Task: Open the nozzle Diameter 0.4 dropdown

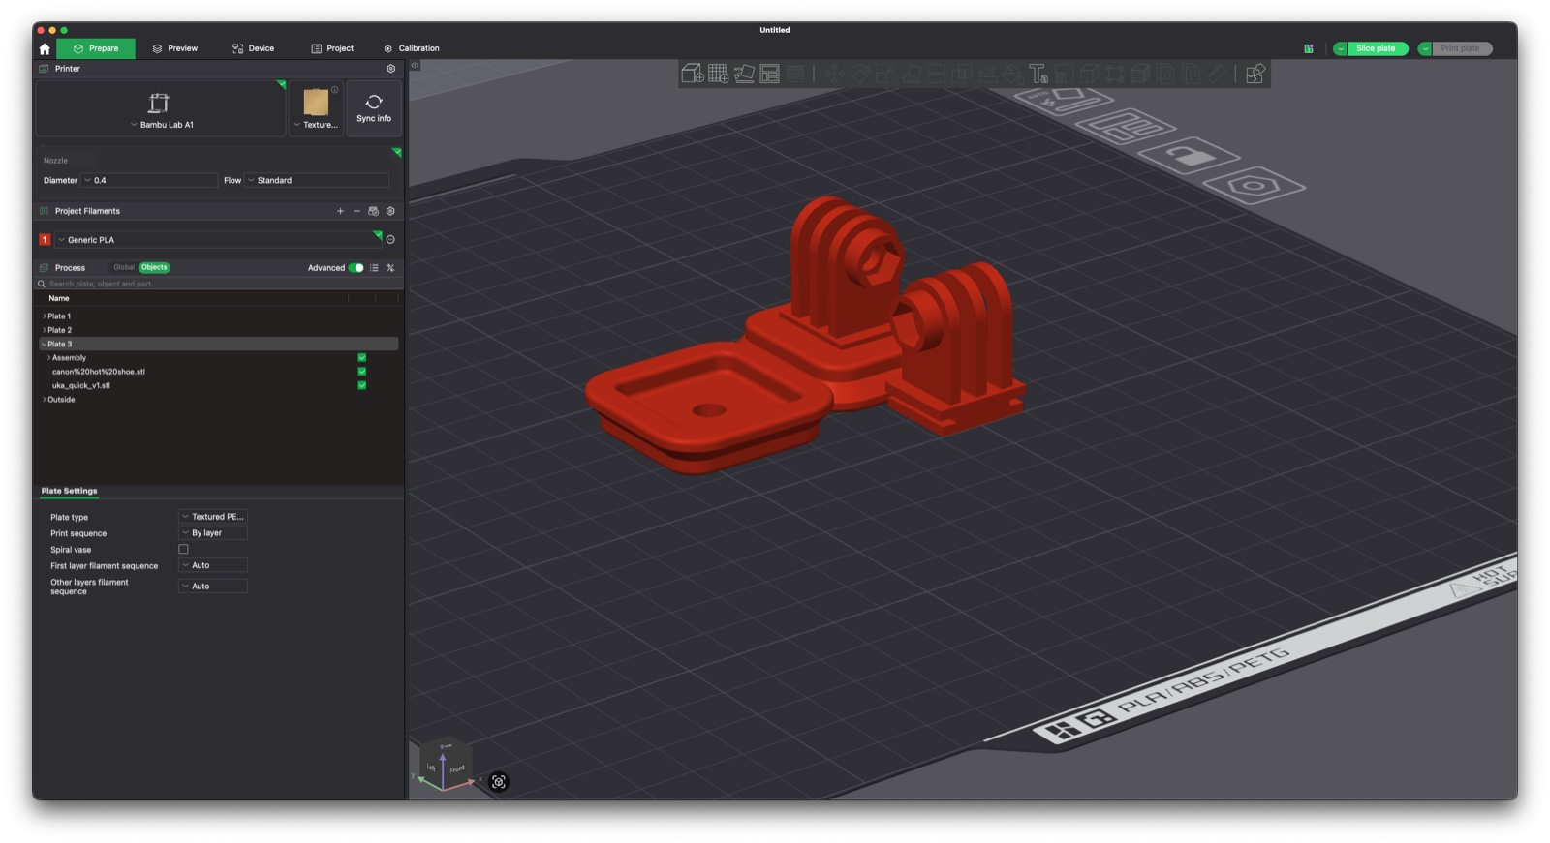Action: click(149, 180)
